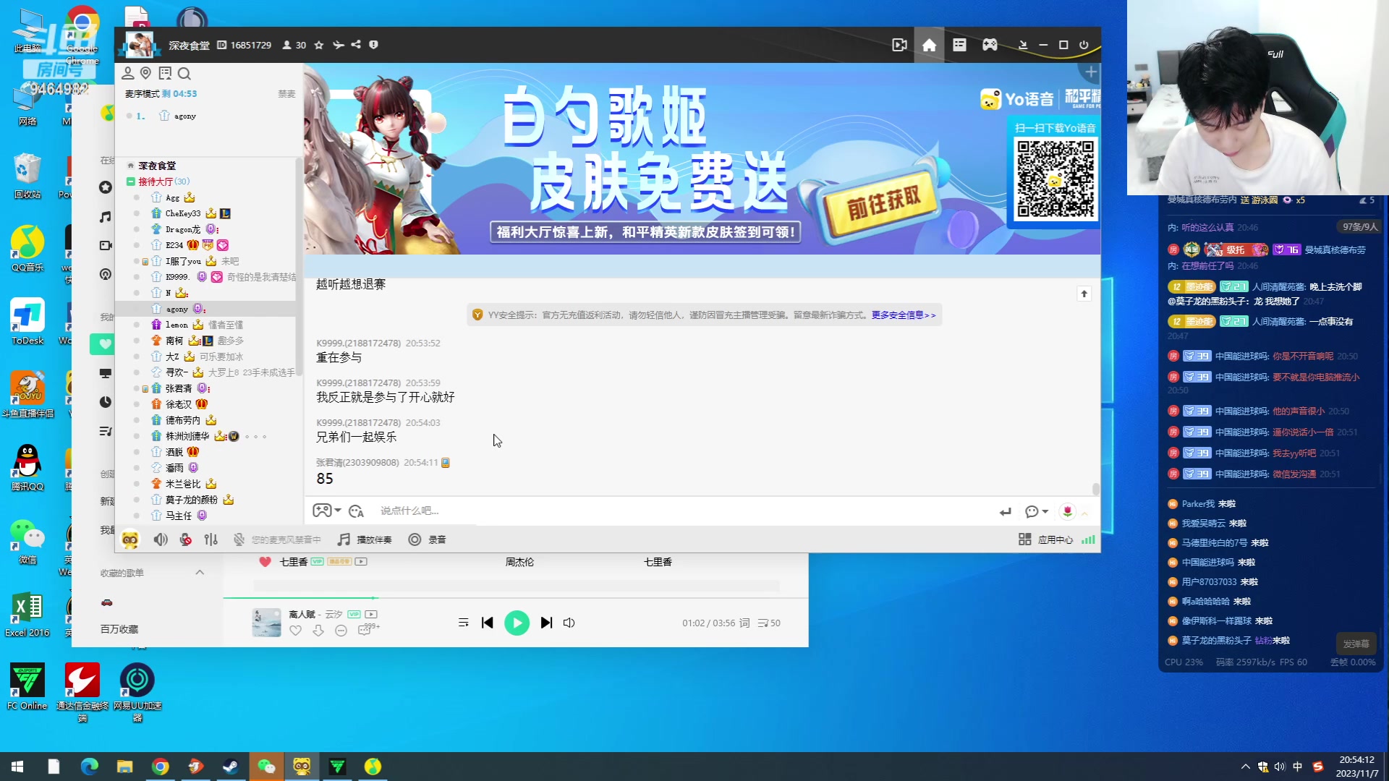
Task: Open song comments 999+ icon
Action: point(368,629)
